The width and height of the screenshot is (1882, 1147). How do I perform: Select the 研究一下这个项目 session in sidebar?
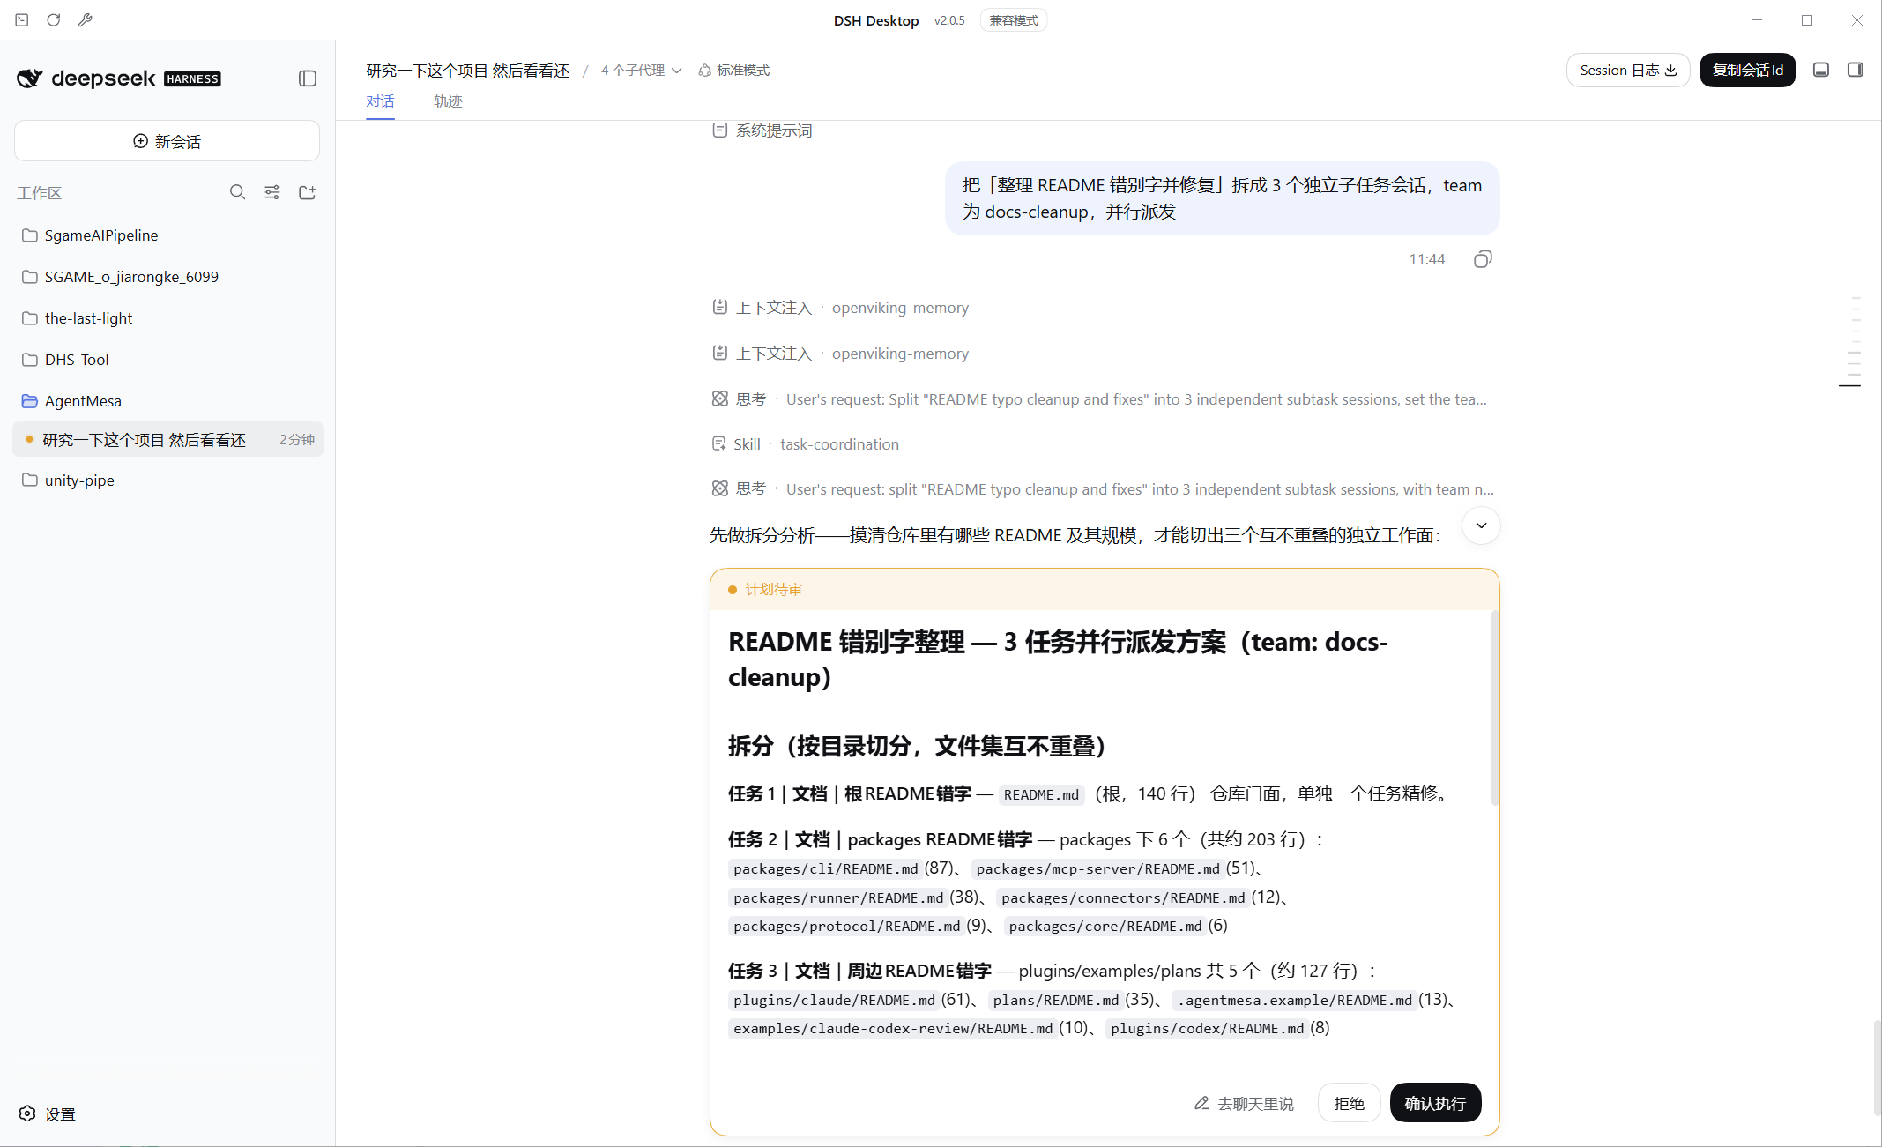click(x=167, y=439)
